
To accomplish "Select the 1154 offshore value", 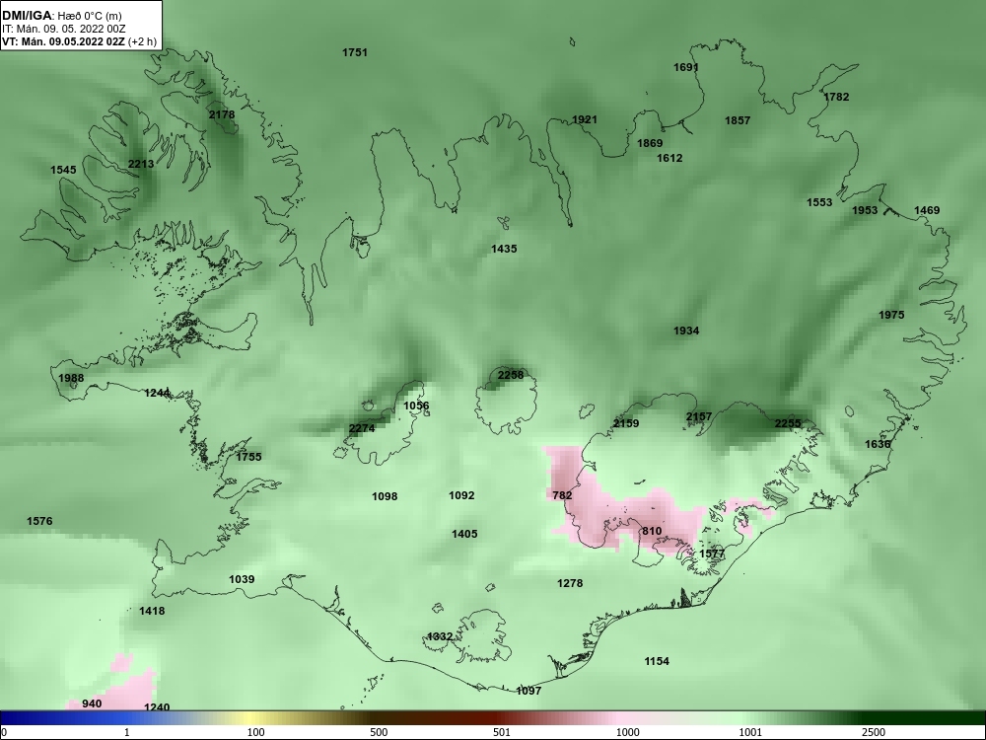I will click(657, 661).
